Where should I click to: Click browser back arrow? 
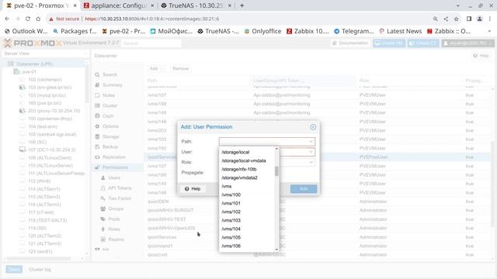tap(7, 19)
